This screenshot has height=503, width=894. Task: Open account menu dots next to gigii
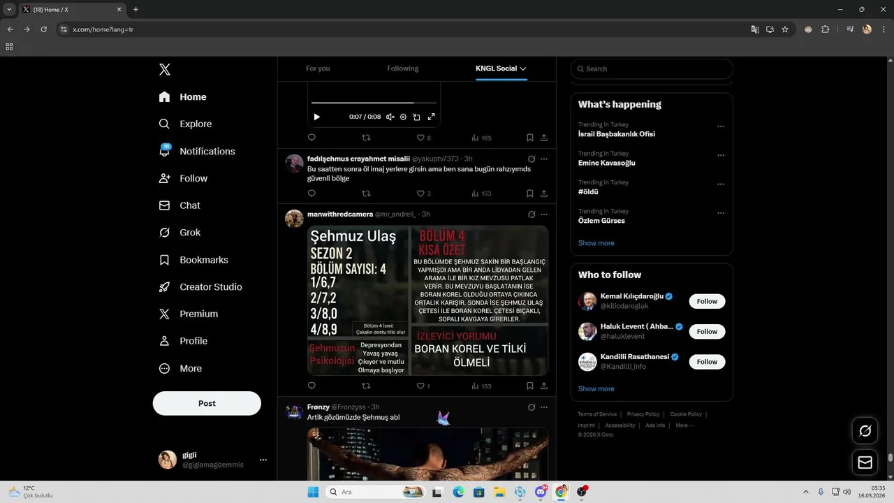click(x=263, y=460)
